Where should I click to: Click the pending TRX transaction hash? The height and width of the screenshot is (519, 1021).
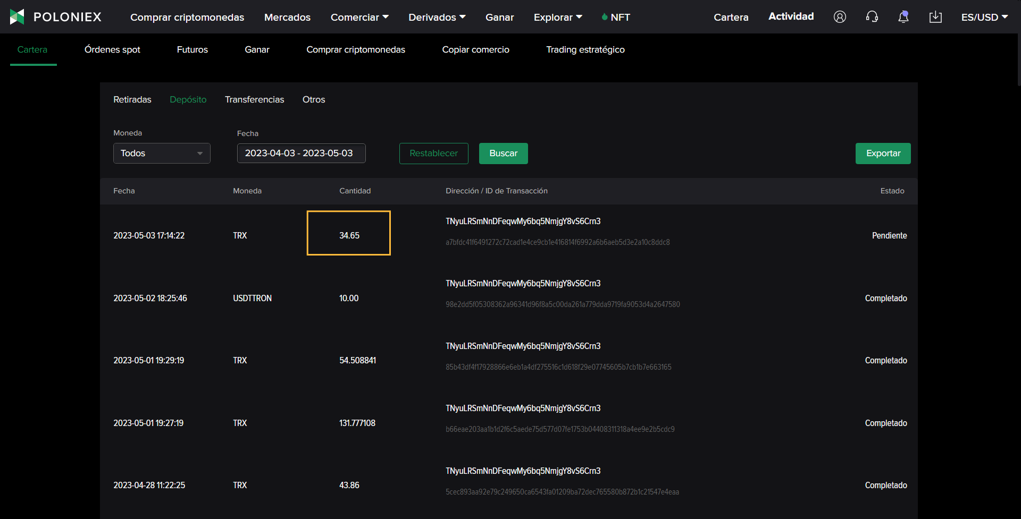[x=557, y=242]
